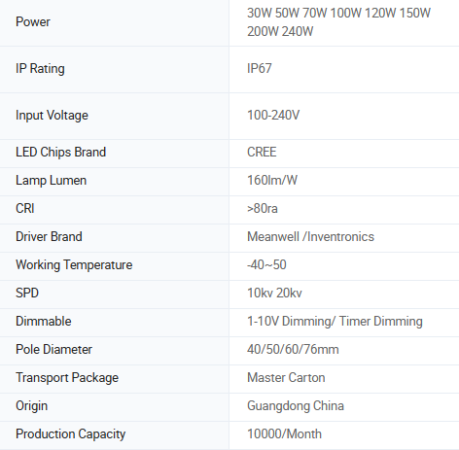Select the 100-240V value
459x450 pixels.
point(273,116)
